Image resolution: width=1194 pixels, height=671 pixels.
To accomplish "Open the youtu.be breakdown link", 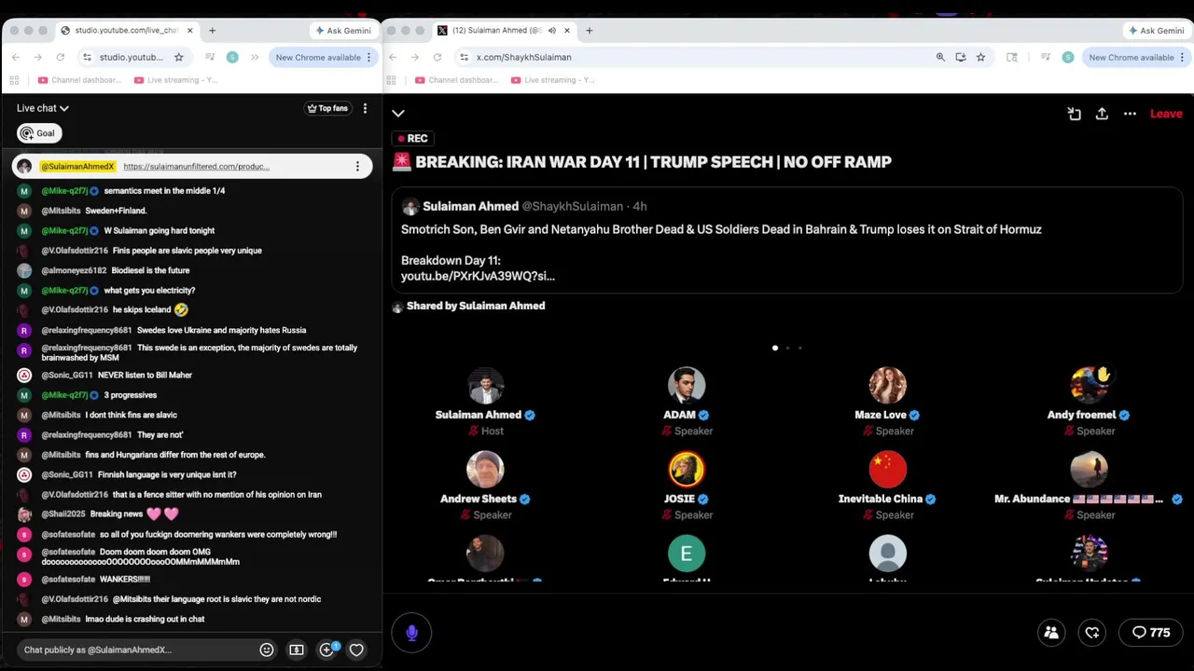I will [x=478, y=276].
